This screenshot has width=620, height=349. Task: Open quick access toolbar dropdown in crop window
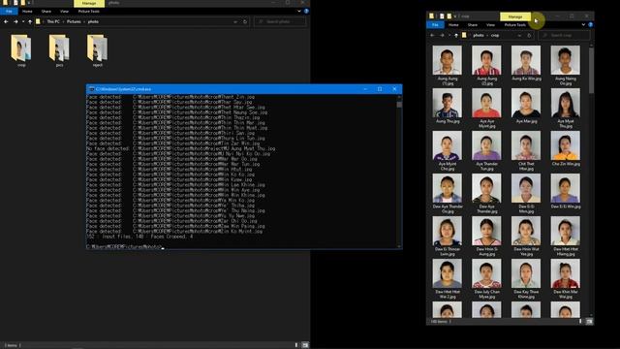coord(455,16)
